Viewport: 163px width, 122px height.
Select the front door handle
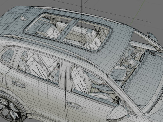pos(74,105)
